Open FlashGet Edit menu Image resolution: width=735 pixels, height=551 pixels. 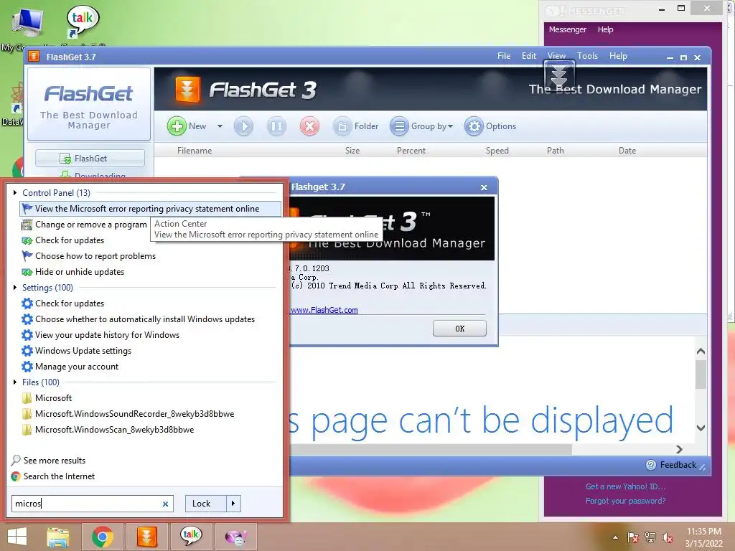click(529, 56)
